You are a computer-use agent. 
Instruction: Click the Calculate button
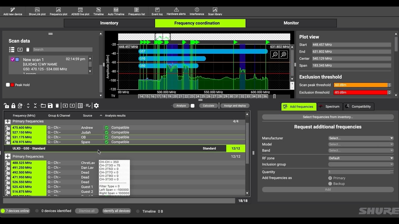(209, 106)
